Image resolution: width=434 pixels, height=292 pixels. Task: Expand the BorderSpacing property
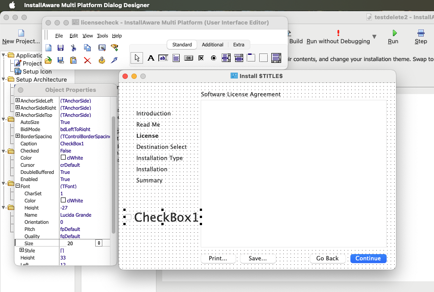click(18, 136)
